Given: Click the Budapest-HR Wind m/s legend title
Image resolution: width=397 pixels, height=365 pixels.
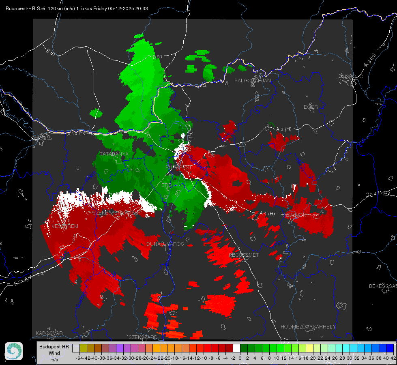Looking at the screenshot, I should (54, 353).
